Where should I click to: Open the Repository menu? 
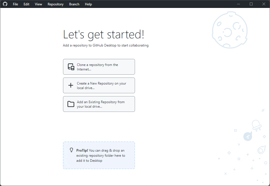tap(55, 4)
